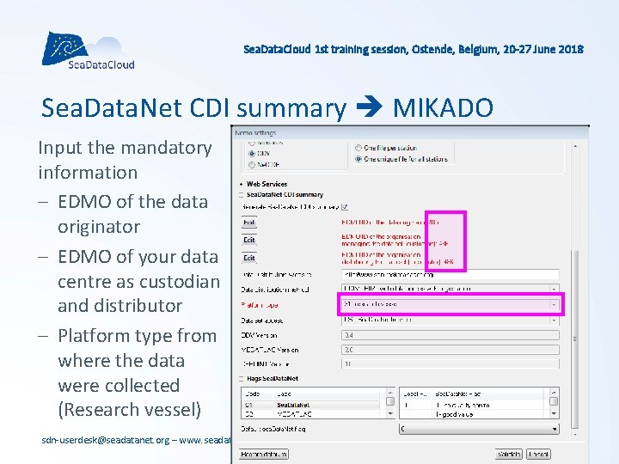Image resolution: width=619 pixels, height=464 pixels.
Task: Click the sdn-userdesk@seadatanet.org email address
Action: coord(106,440)
